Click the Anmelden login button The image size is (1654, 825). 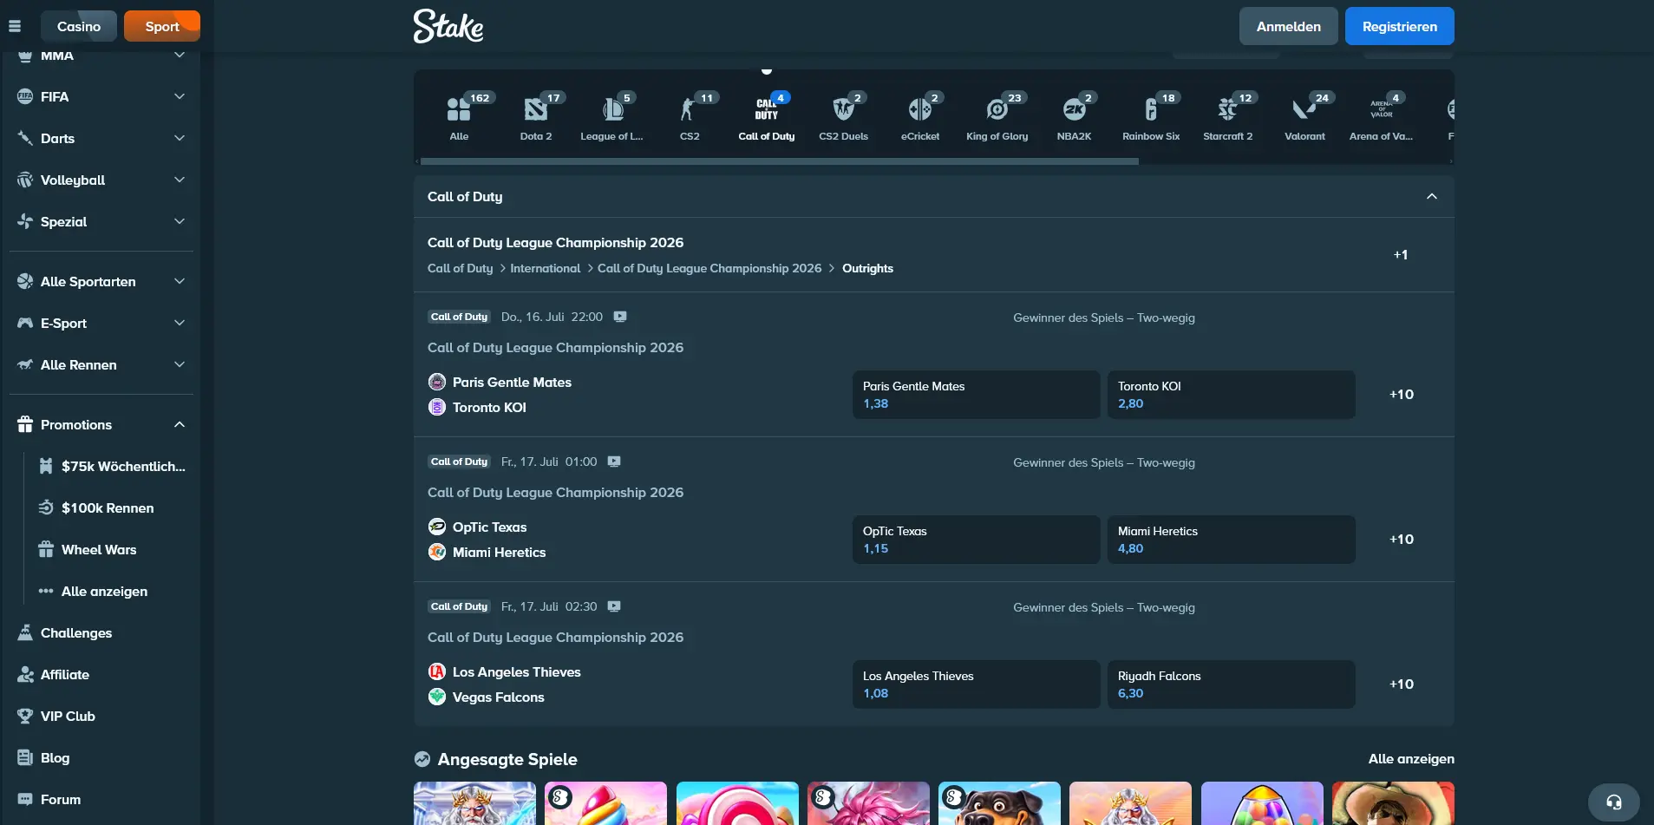pyautogui.click(x=1289, y=26)
